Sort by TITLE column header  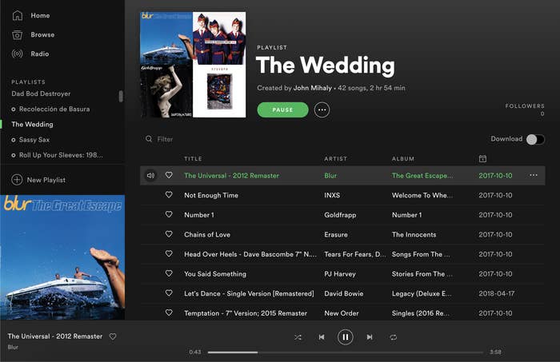coord(193,159)
